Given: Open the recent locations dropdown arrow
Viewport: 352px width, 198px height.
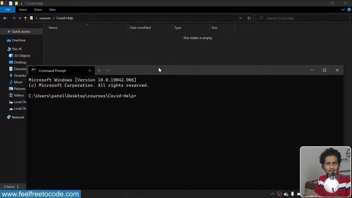Looking at the screenshot, I should click(20, 18).
